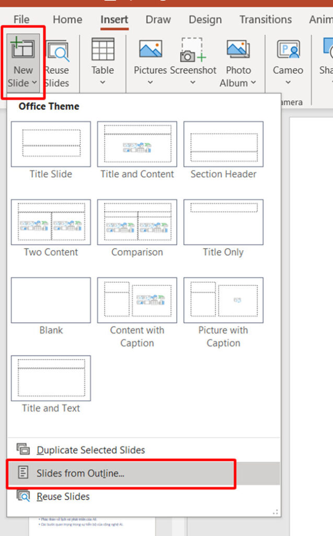Pick the Two Content layout
333x536 pixels.
(x=51, y=222)
